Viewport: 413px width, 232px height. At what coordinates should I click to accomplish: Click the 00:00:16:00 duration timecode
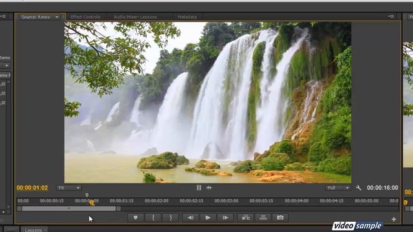point(383,188)
